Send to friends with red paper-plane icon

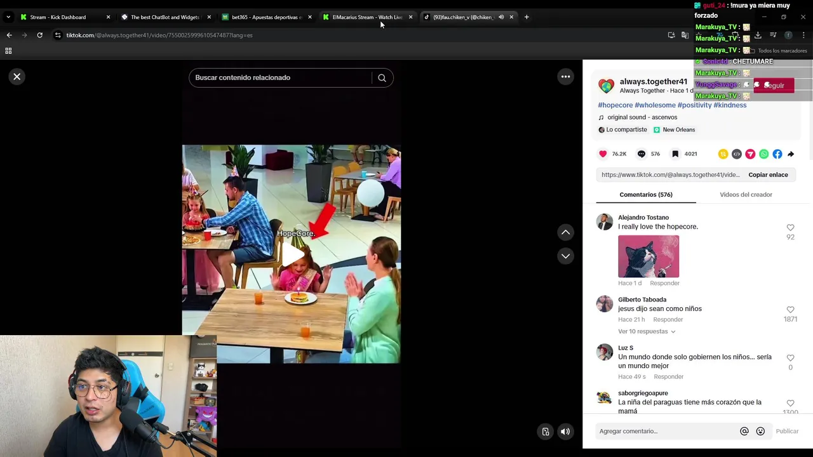tap(750, 154)
